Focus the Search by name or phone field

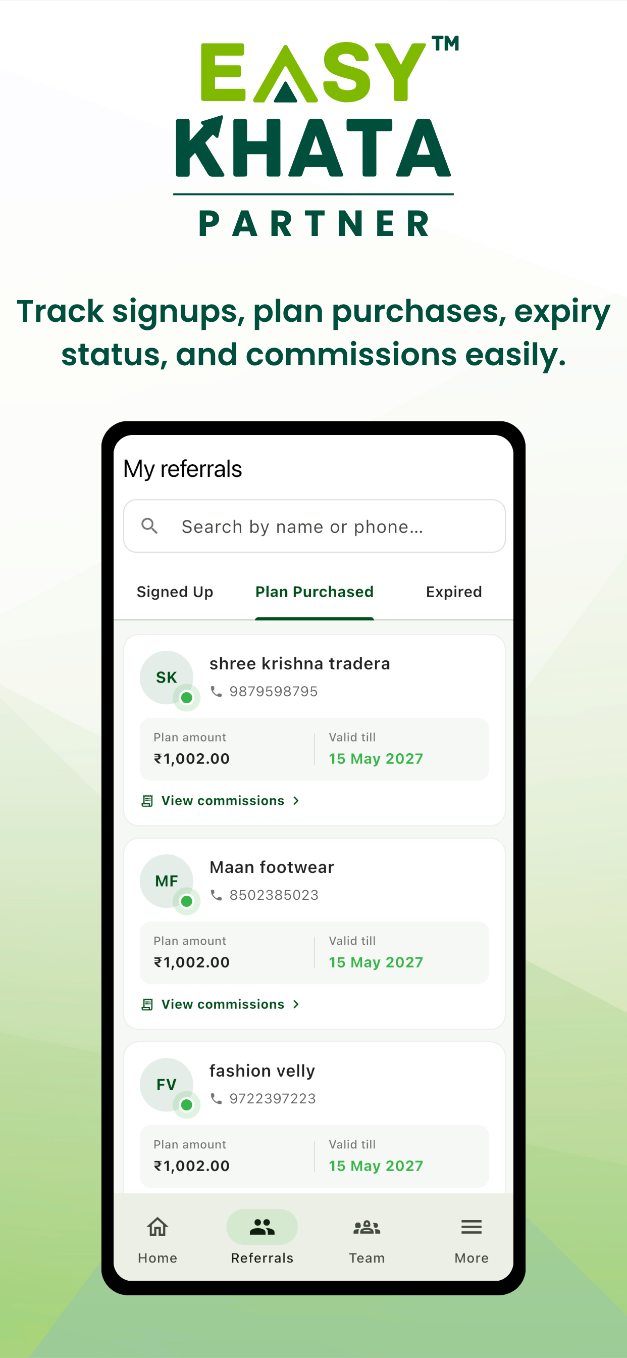(x=314, y=526)
